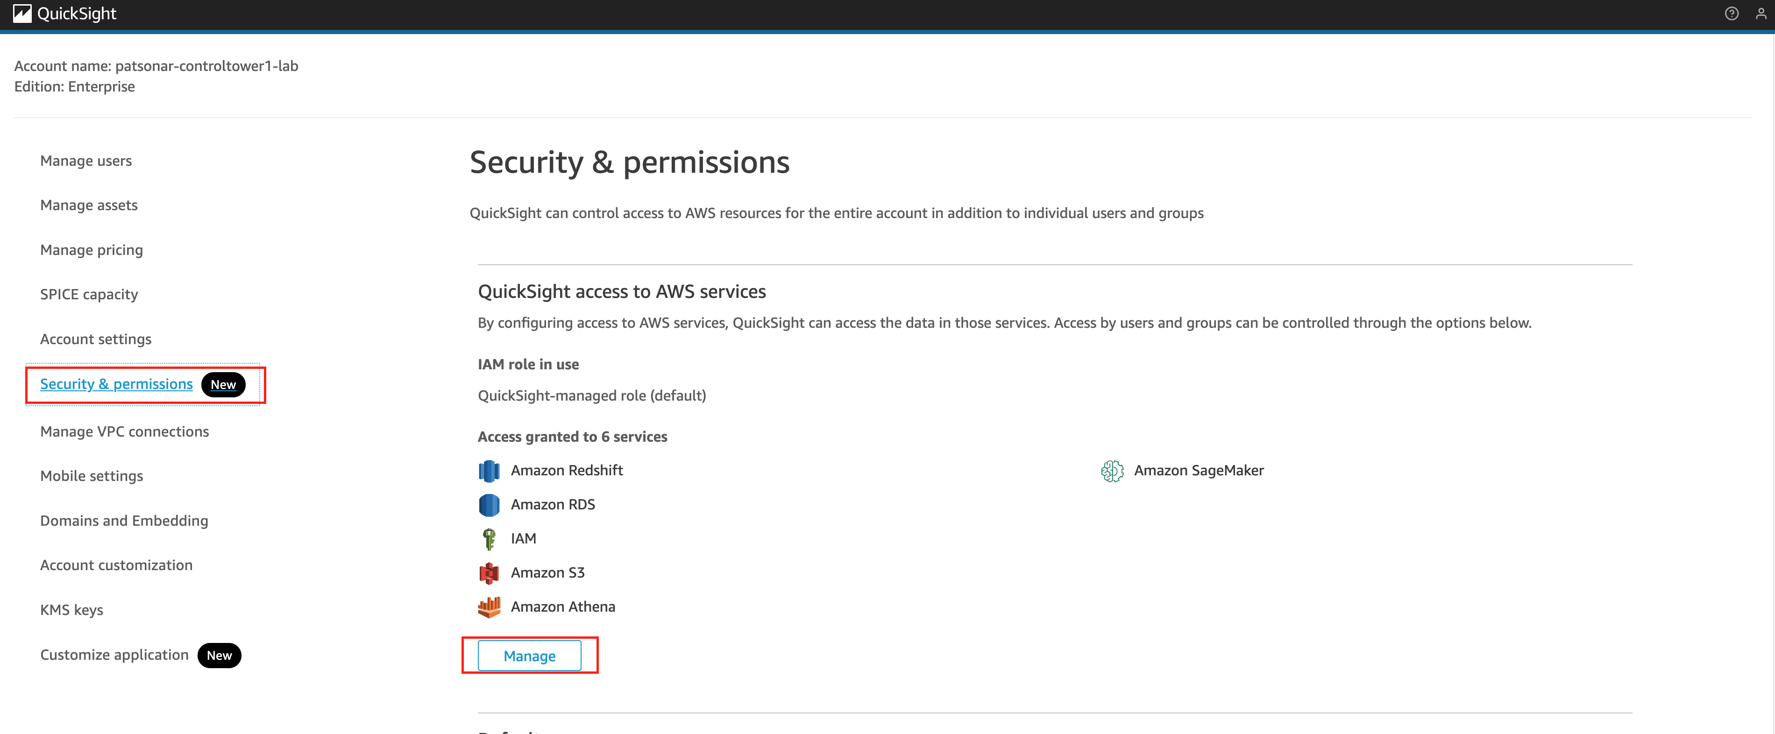This screenshot has width=1775, height=734.
Task: Click the Amazon Redshift service icon
Action: (x=489, y=471)
